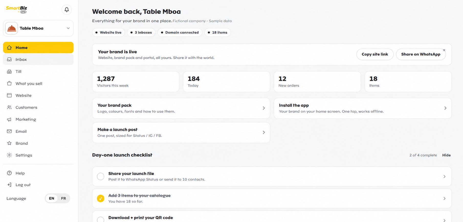Screen dimensions: 463x222
Task: Click the Log out arrow icon
Action: click(9, 185)
